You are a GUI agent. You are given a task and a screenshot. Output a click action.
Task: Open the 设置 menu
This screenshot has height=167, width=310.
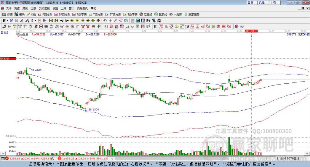pyautogui.click(x=55, y=8)
